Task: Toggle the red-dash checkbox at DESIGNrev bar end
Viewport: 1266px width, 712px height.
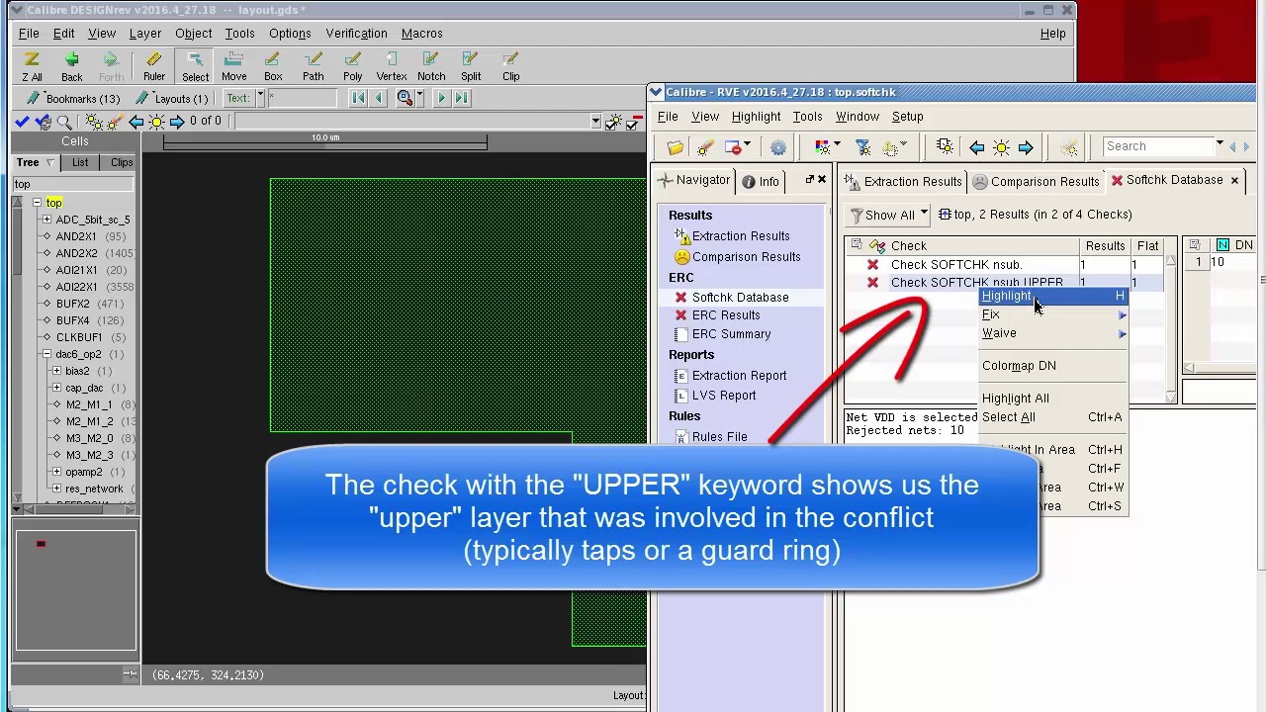Action: point(632,122)
